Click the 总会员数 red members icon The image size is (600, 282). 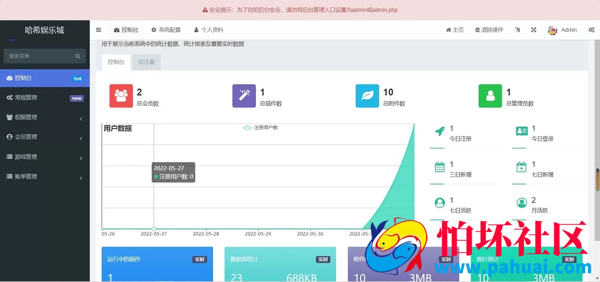tap(121, 95)
